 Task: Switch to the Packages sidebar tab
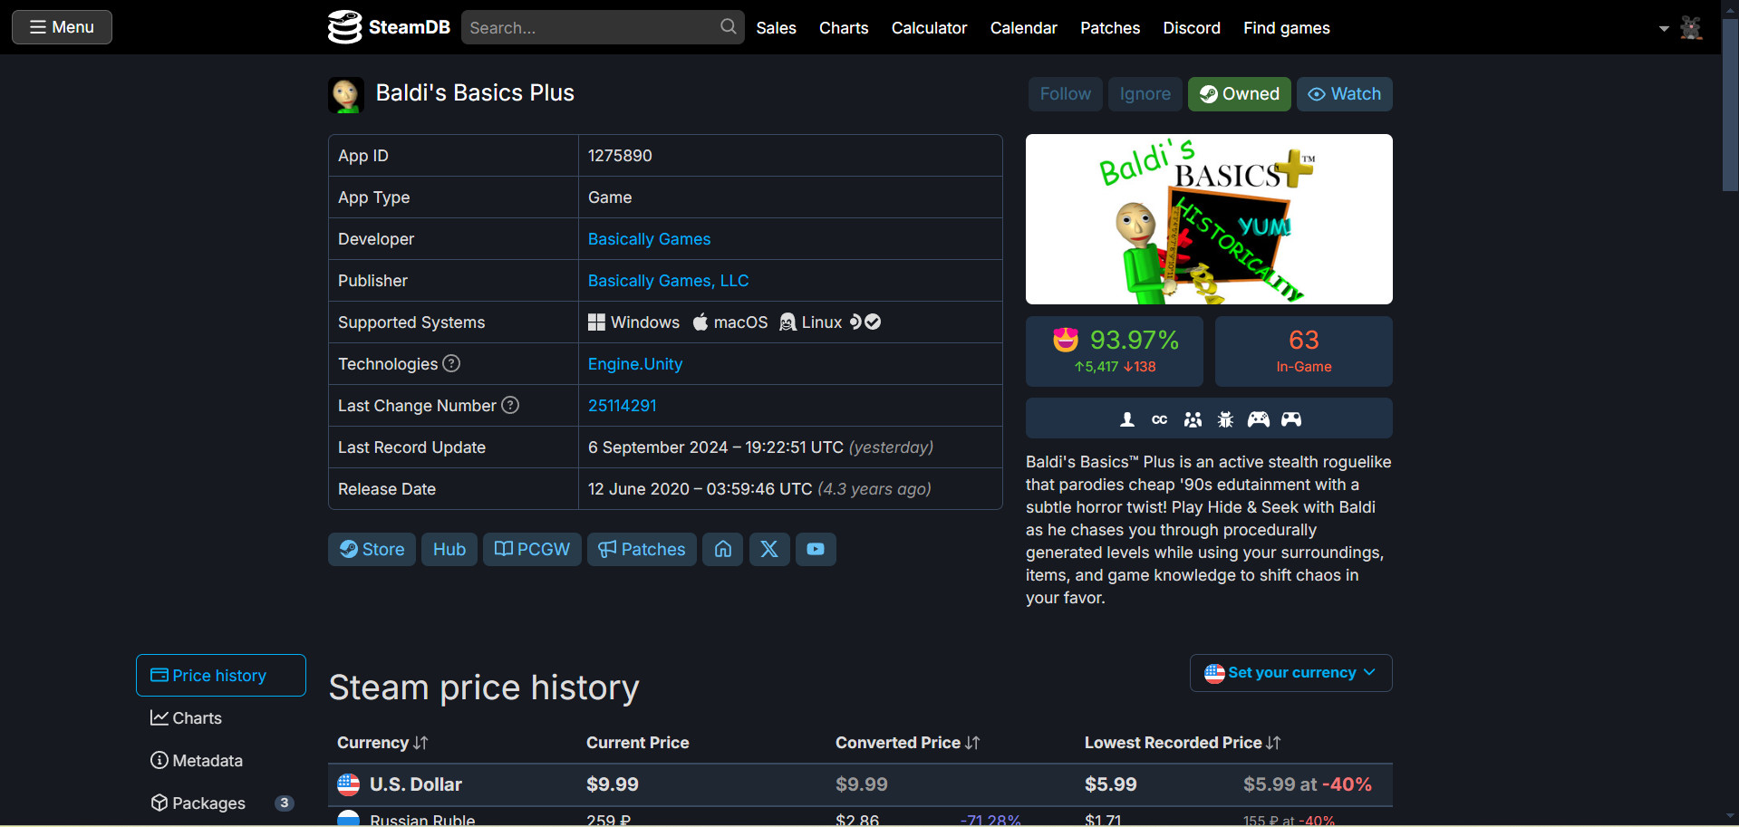pyautogui.click(x=208, y=803)
